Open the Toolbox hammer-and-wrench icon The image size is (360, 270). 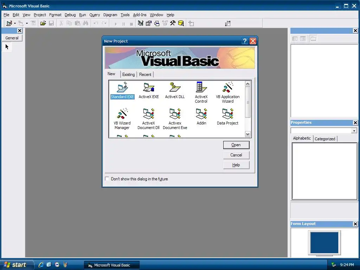173,23
